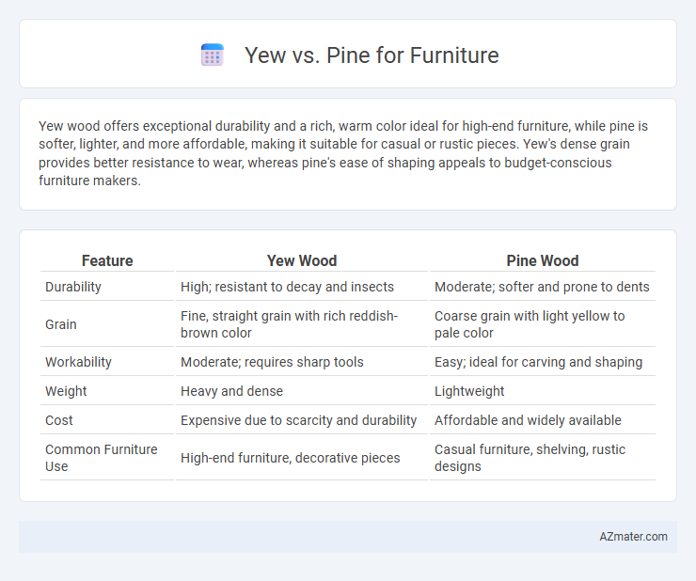Select the 'Yew Wood' column header
This screenshot has height=581, width=696.
302,260
